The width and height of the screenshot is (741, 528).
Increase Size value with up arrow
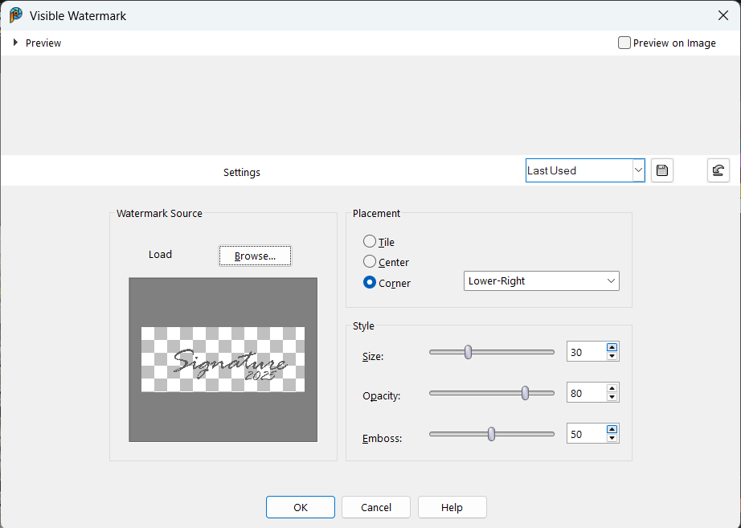[x=612, y=347]
